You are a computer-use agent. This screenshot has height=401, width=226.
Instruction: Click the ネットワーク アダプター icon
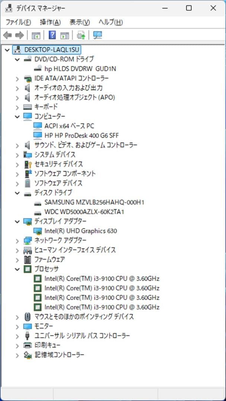(x=28, y=240)
